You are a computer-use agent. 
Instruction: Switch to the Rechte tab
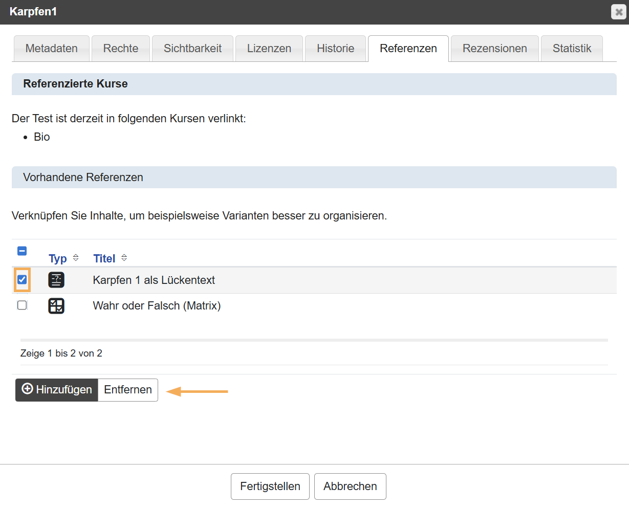click(x=121, y=49)
